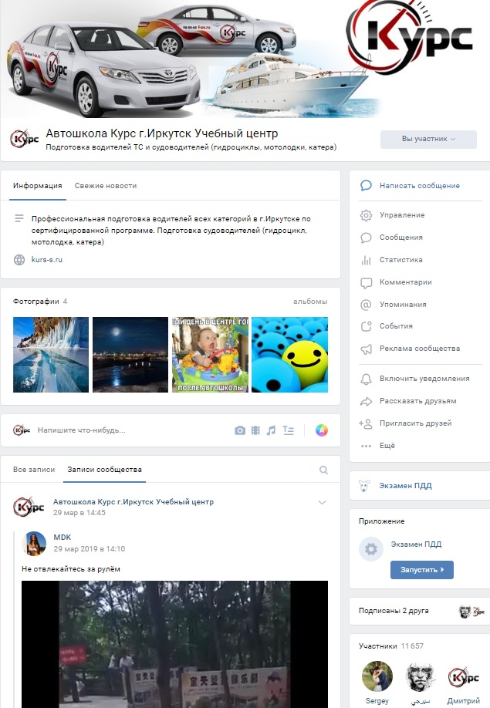Click the add-person icon for Пригласить друзей
The image size is (490, 708).
point(365,423)
